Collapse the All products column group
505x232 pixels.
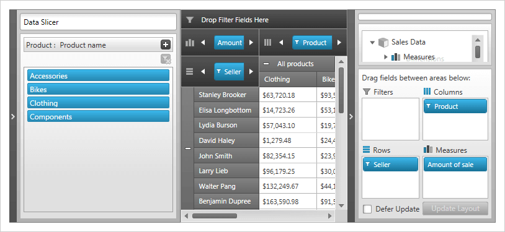pos(266,64)
